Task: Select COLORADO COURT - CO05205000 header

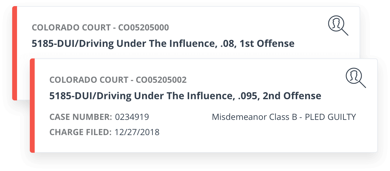Action: click(100, 28)
